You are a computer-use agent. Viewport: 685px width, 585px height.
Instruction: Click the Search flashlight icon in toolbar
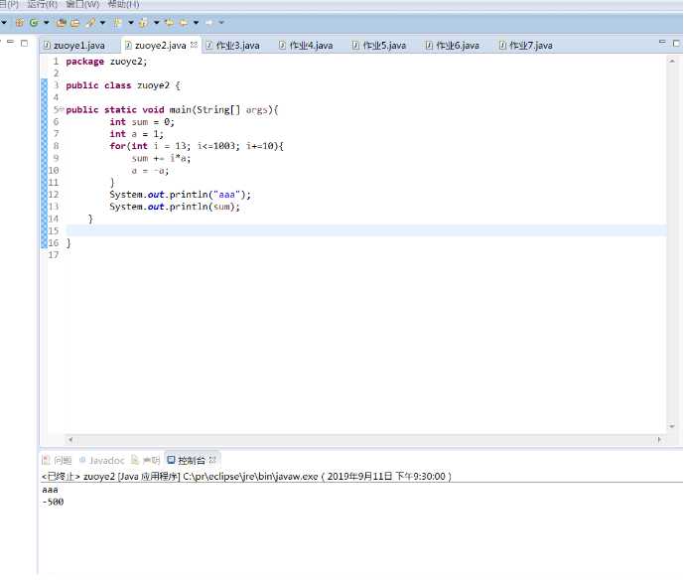[x=89, y=22]
